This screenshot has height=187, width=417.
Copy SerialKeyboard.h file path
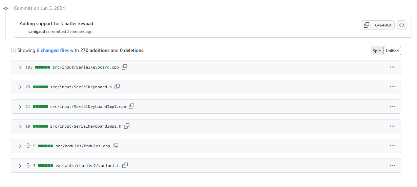[x=117, y=87]
